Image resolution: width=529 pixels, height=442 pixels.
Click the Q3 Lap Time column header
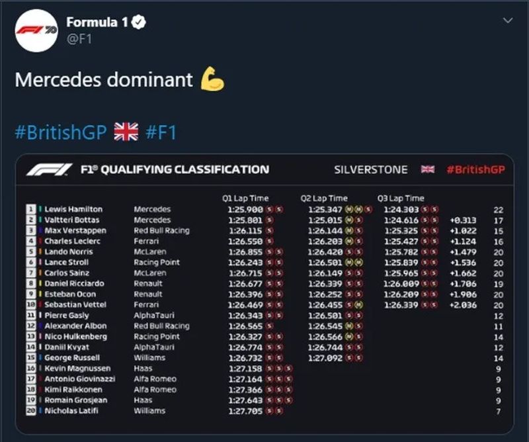click(401, 198)
